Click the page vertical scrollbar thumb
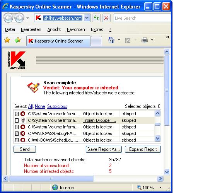The width and height of the screenshot is (198, 193). point(167,90)
